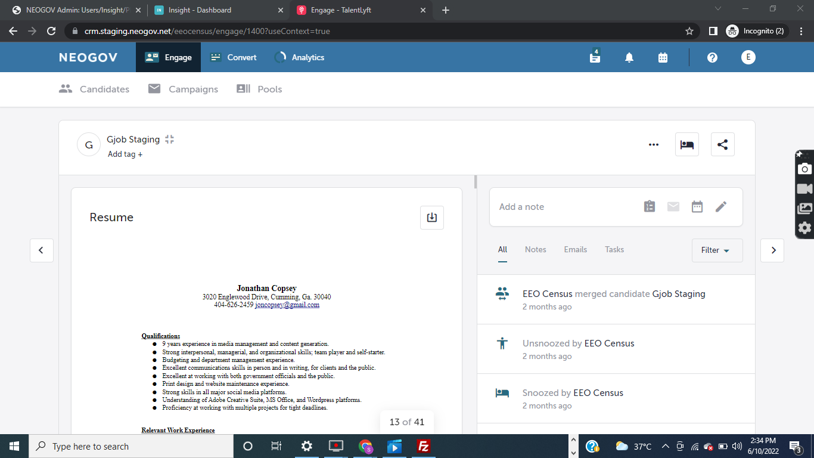Collapse the candidate view icon beside Gjob Staging
Image resolution: width=814 pixels, height=458 pixels.
tap(170, 140)
